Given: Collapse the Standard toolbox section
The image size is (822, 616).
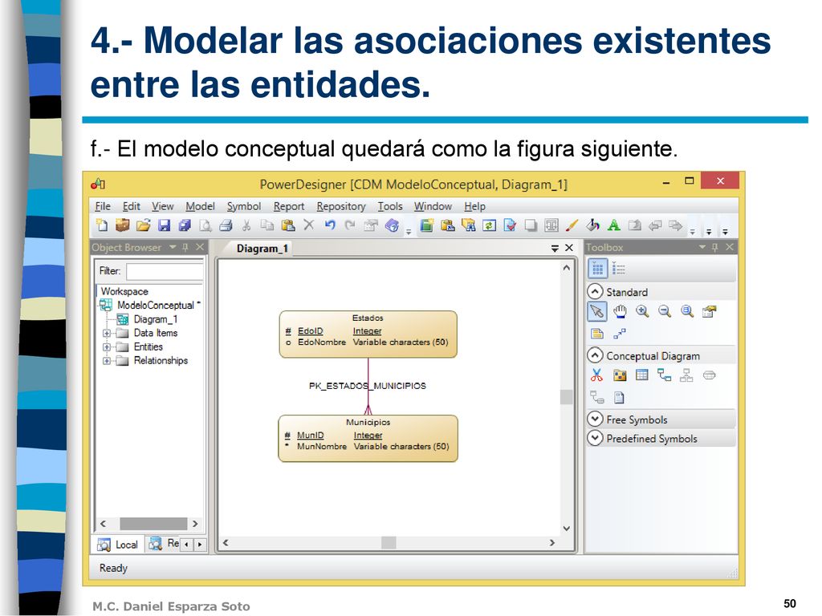Looking at the screenshot, I should (595, 291).
